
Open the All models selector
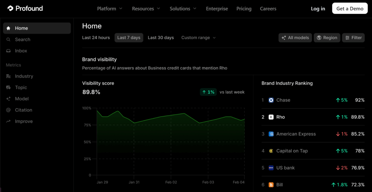pos(295,38)
